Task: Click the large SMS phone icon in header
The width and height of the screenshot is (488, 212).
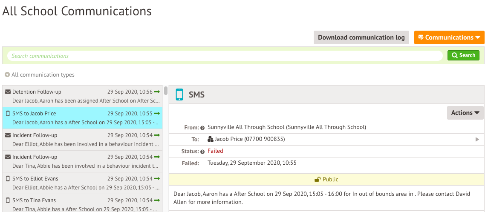Action: pyautogui.click(x=179, y=95)
